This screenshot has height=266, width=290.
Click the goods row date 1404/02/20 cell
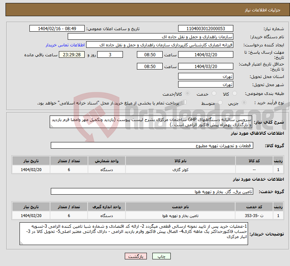[x=31, y=170]
